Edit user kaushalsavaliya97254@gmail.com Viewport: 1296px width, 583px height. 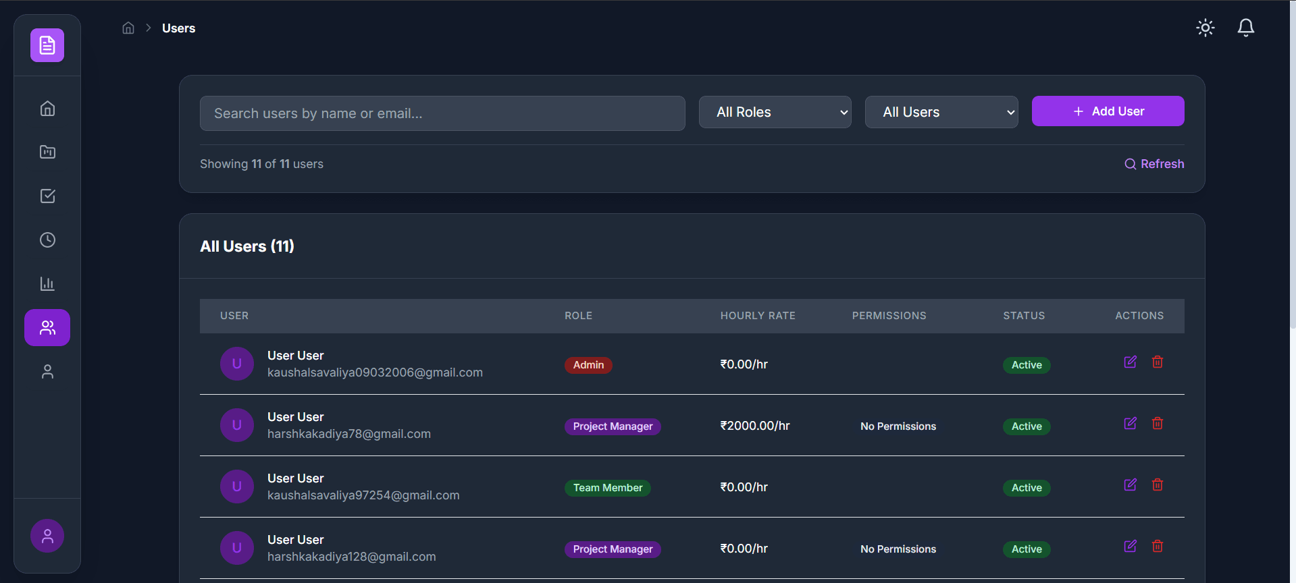pyautogui.click(x=1130, y=484)
